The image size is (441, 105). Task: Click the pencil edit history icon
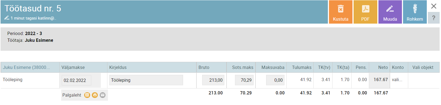7,18
